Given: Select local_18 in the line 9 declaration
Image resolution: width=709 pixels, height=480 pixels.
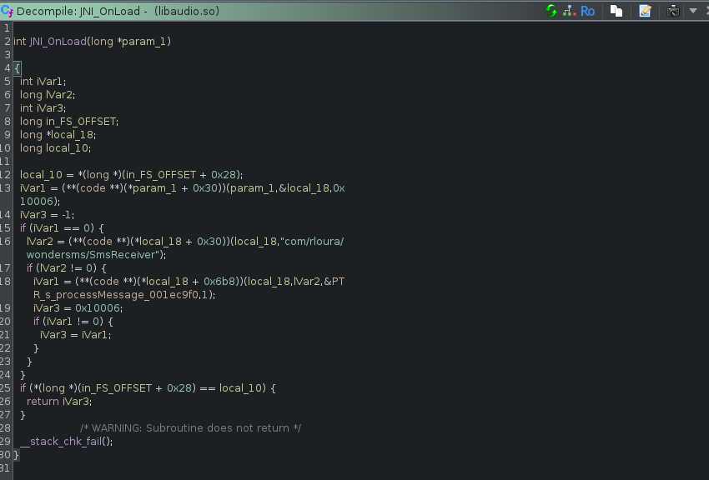Looking at the screenshot, I should pos(72,134).
